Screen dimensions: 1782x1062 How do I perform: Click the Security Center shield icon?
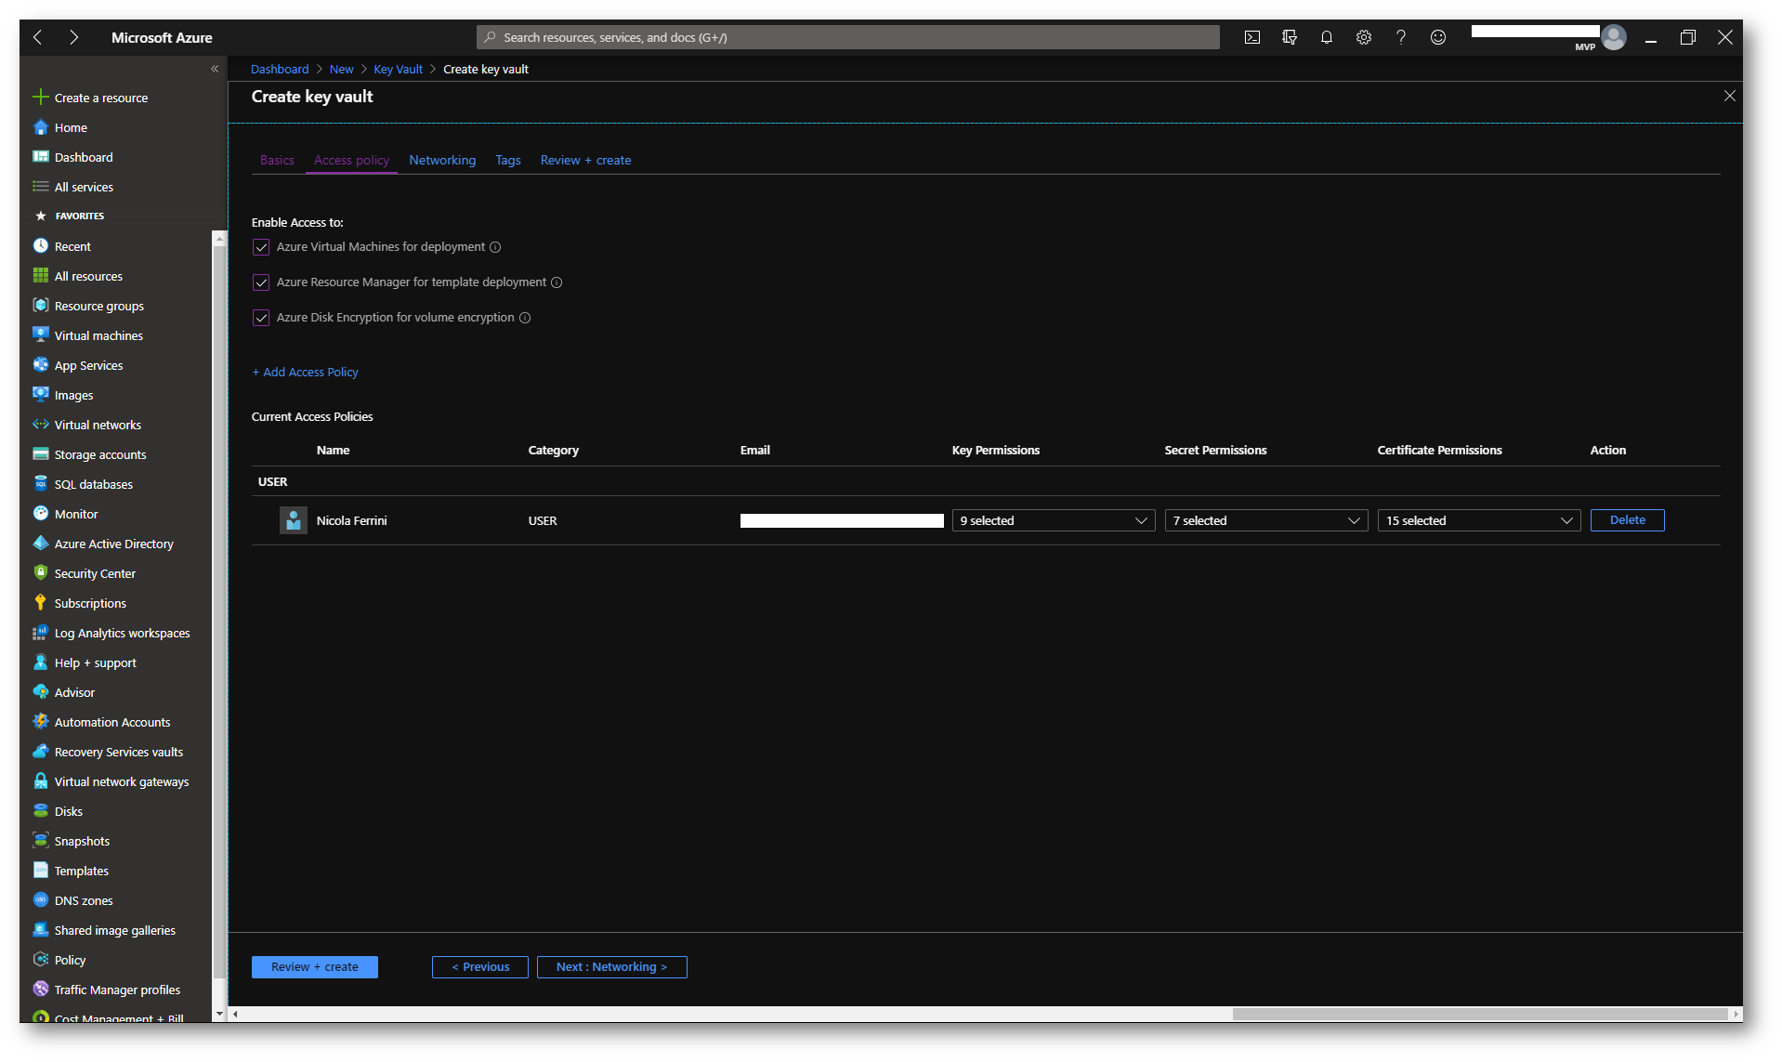point(41,573)
